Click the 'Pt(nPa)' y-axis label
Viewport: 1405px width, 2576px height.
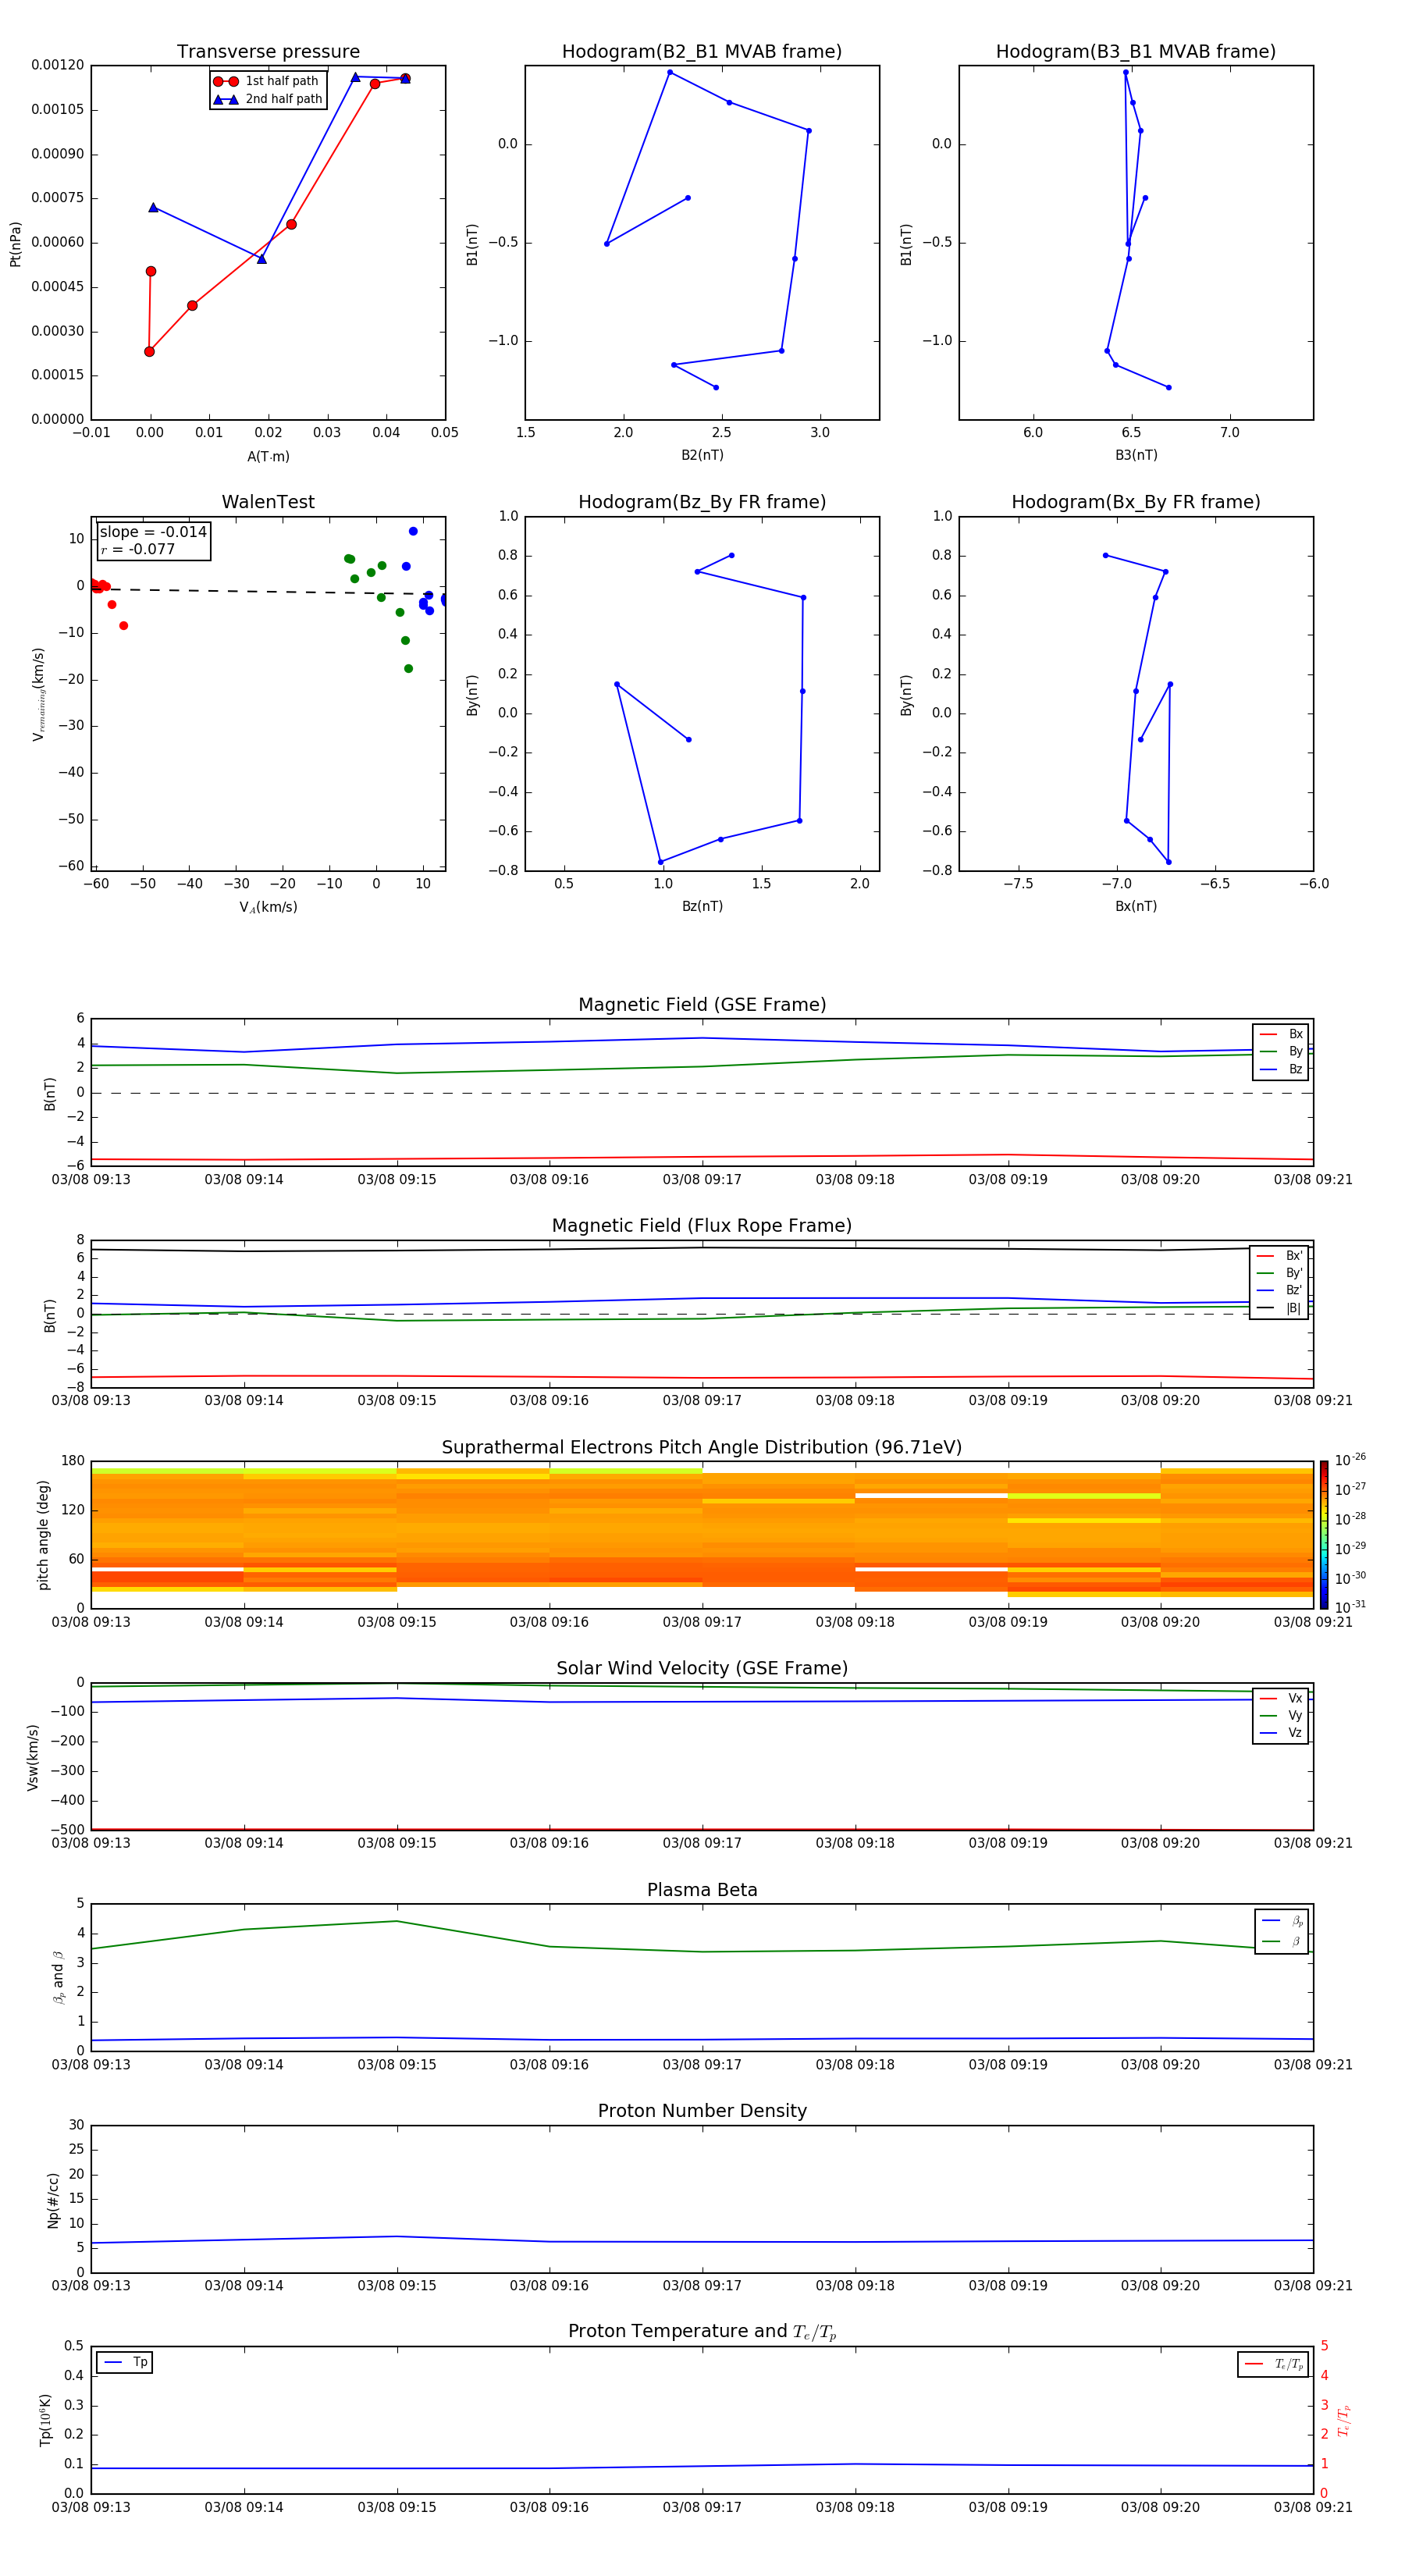click(x=15, y=244)
